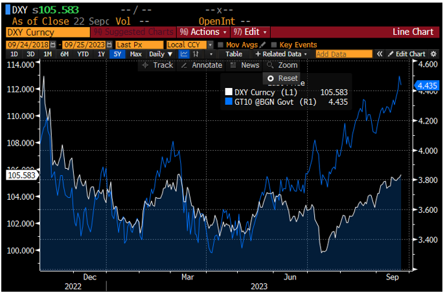Image resolution: width=445 pixels, height=293 pixels.
Task: Open the Edit dropdown menu
Action: click(x=250, y=32)
